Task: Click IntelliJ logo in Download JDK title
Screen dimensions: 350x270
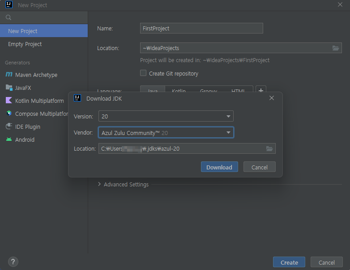Action: [77, 98]
